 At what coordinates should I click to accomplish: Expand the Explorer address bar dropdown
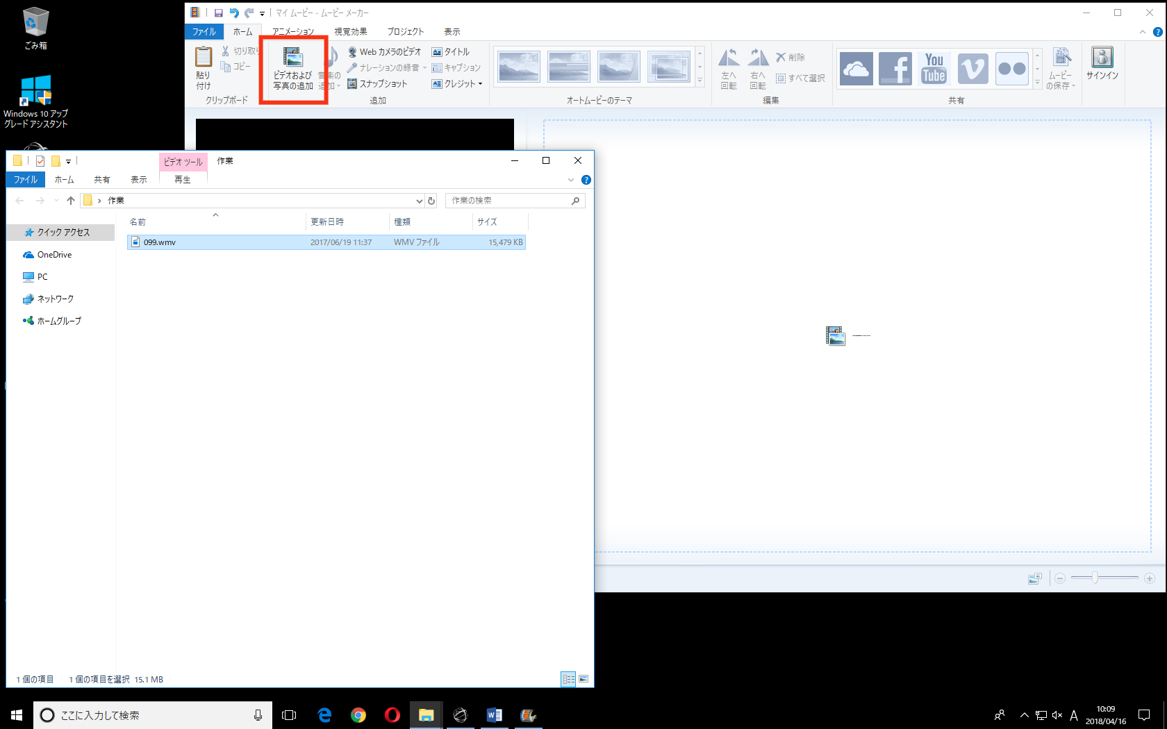(x=419, y=201)
